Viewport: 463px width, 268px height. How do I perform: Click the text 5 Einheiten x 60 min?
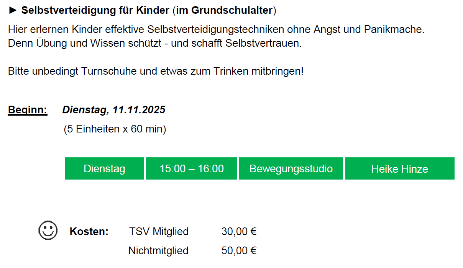tap(115, 129)
